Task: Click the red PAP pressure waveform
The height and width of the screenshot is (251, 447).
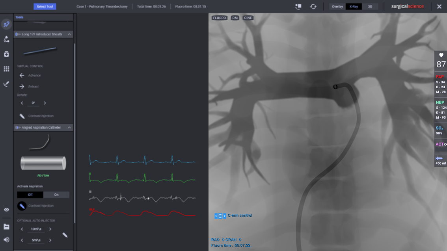Action: [142, 213]
